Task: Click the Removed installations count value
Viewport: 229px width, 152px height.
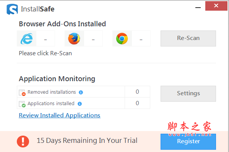Action: [x=137, y=92]
